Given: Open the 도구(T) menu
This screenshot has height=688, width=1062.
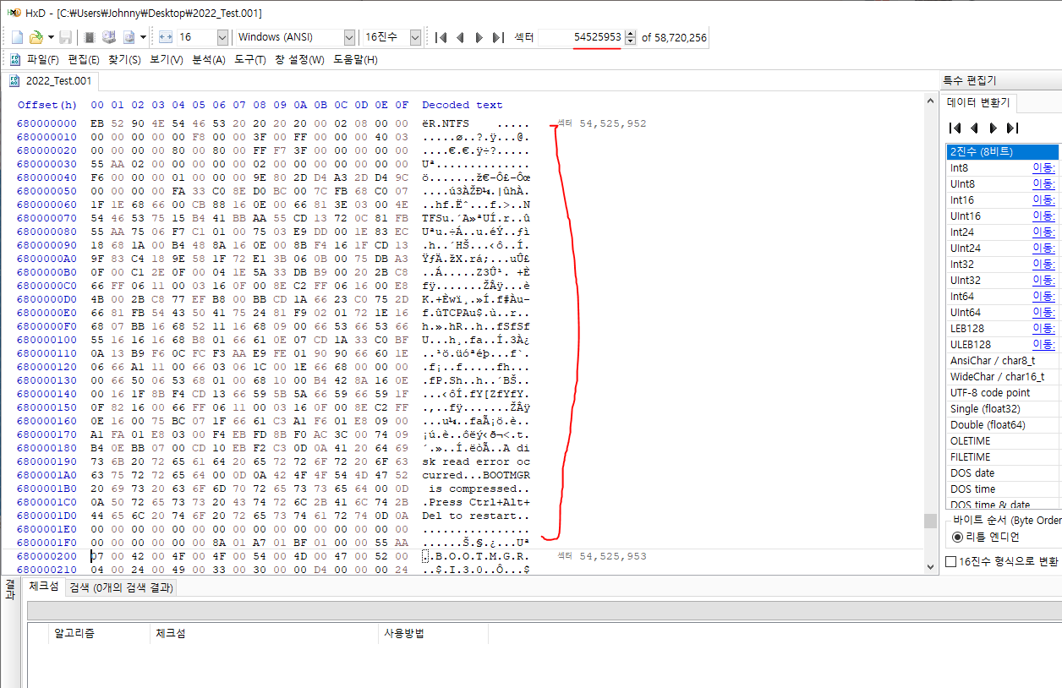Looking at the screenshot, I should click(250, 60).
